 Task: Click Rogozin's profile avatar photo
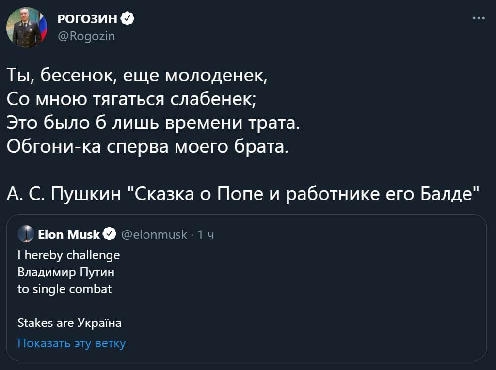pyautogui.click(x=27, y=28)
